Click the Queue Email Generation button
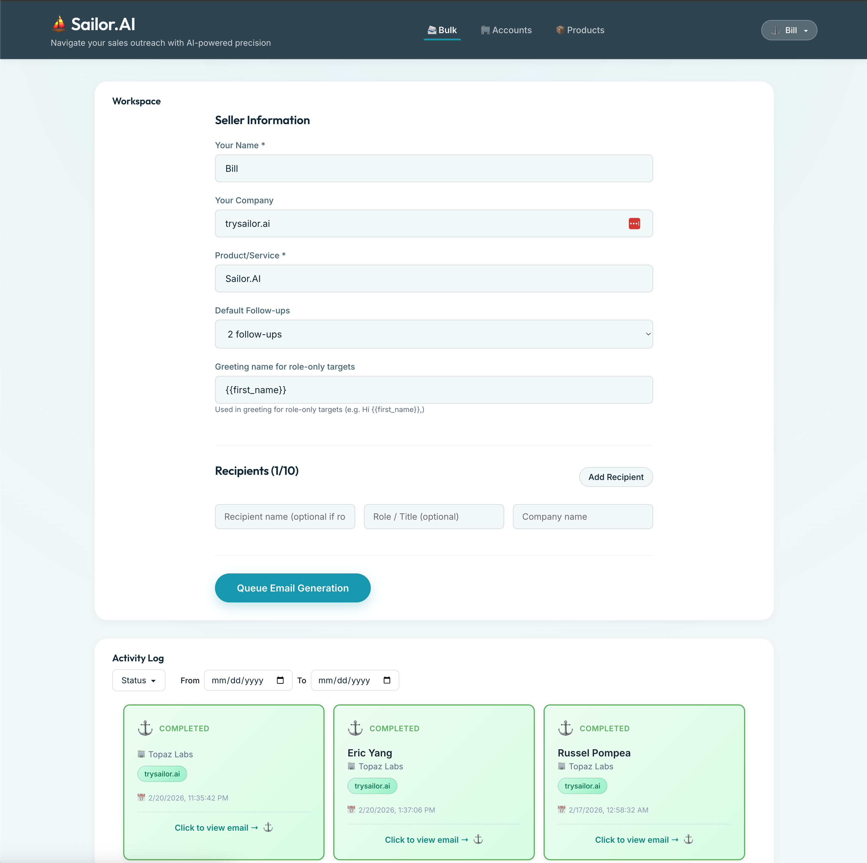 click(x=292, y=588)
